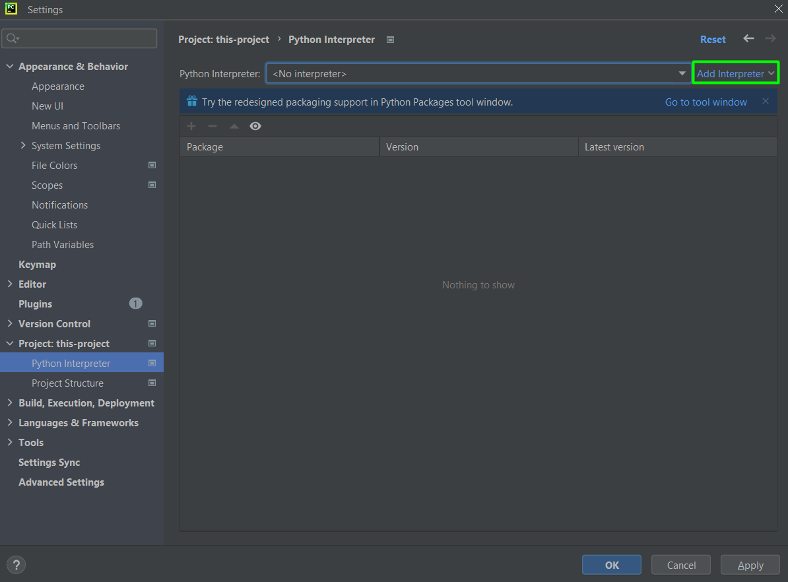Viewport: 788px width, 582px height.
Task: Expand Build, Execution, Deployment section
Action: tap(9, 403)
